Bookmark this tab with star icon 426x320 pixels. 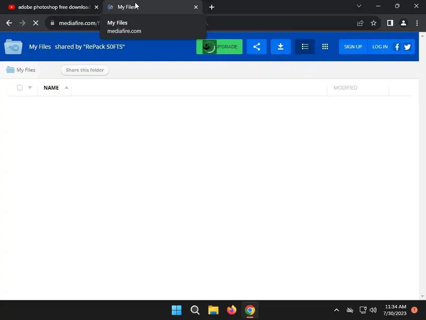(x=374, y=23)
